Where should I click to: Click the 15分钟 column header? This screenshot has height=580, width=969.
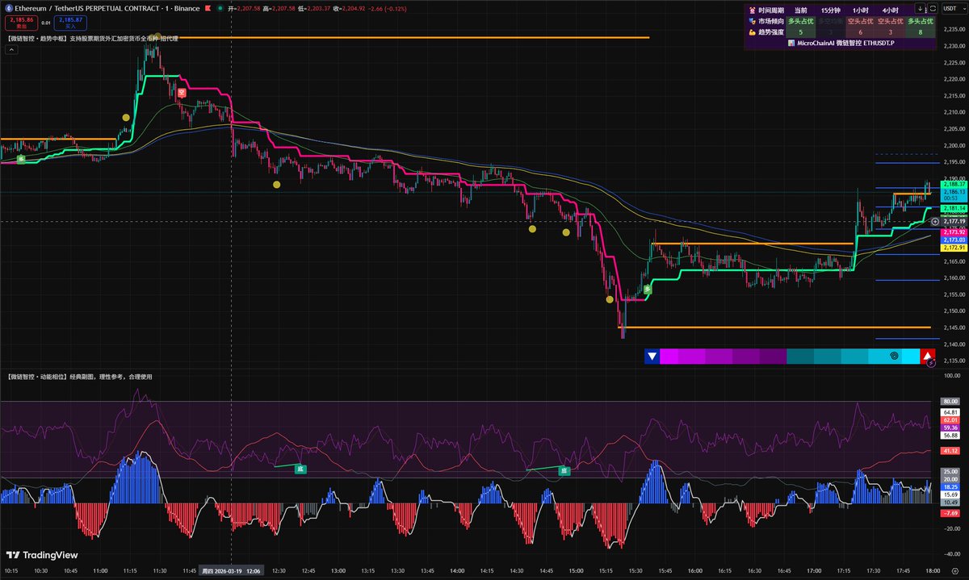point(830,10)
